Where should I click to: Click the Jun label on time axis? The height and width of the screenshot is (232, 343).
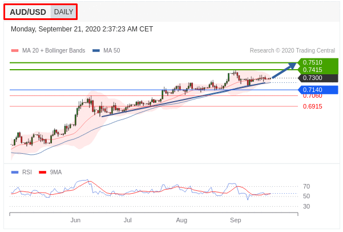pos(75,220)
